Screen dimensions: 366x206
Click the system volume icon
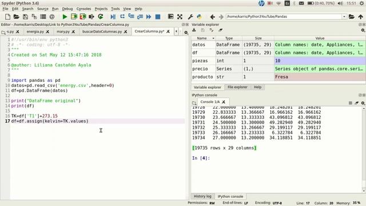click(340, 3)
